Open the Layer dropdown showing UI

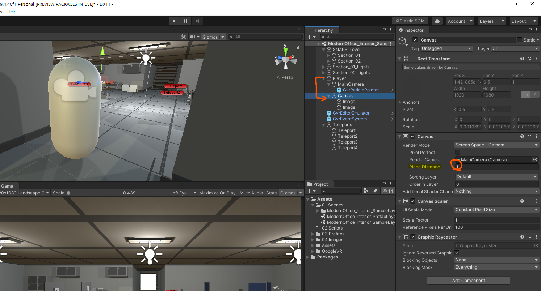(515, 48)
